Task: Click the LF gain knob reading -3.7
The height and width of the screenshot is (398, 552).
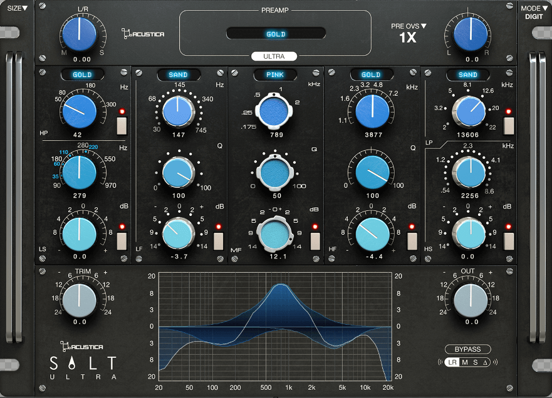Action: 178,233
